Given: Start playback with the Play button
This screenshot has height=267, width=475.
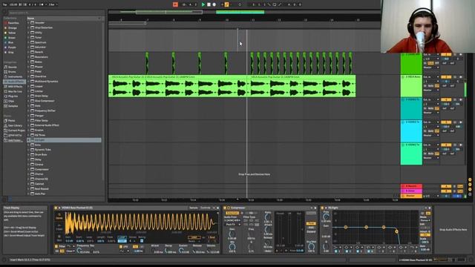Looking at the screenshot, I should coord(203,4).
